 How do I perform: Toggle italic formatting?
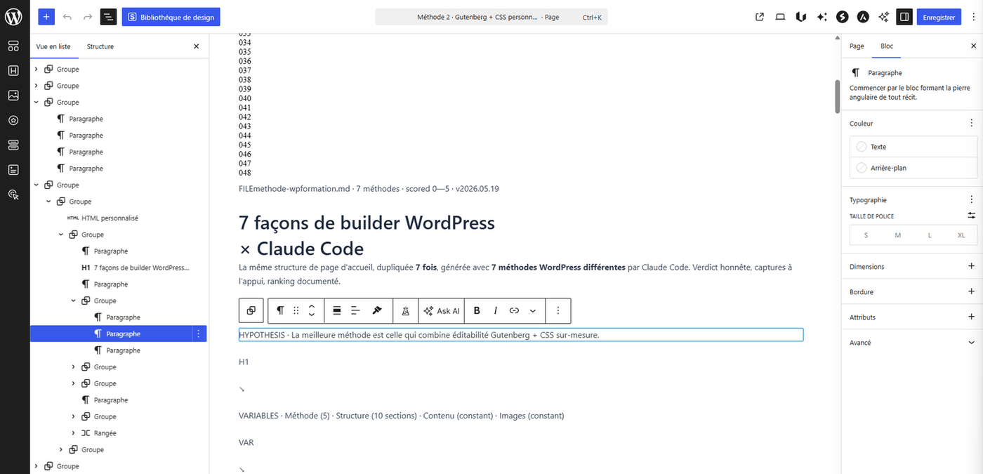(496, 310)
